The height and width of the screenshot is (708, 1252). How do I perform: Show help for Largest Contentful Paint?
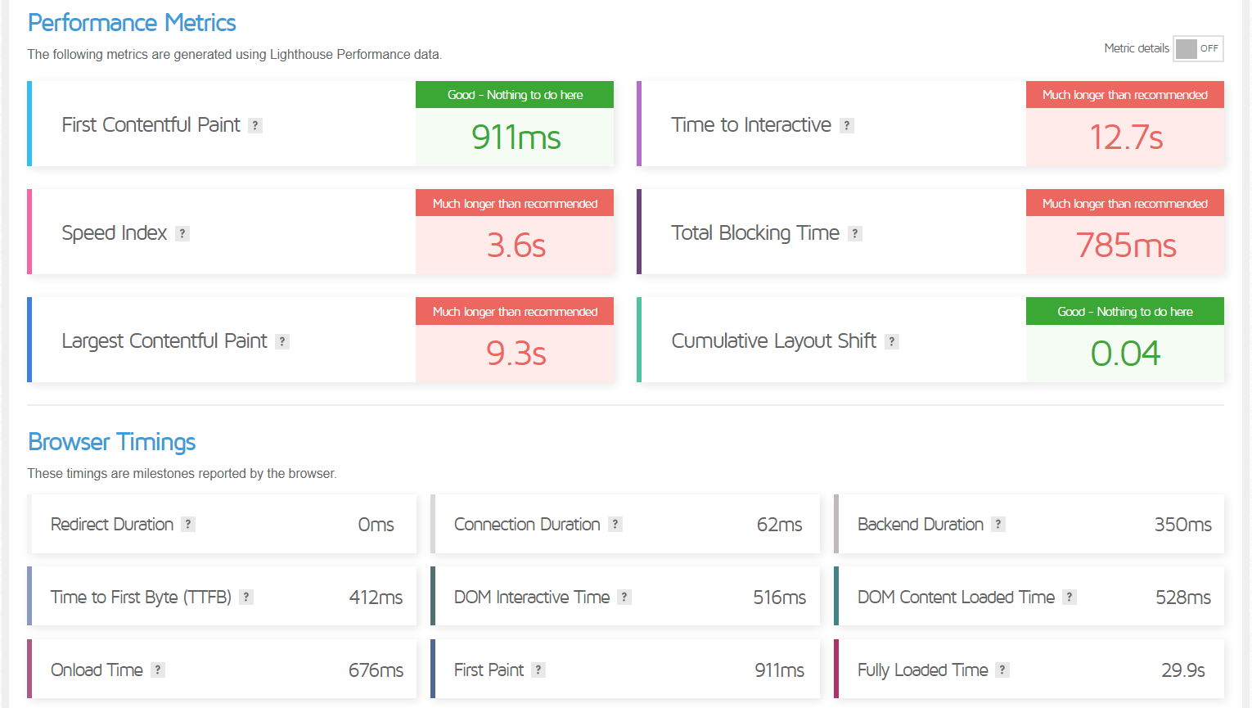282,341
